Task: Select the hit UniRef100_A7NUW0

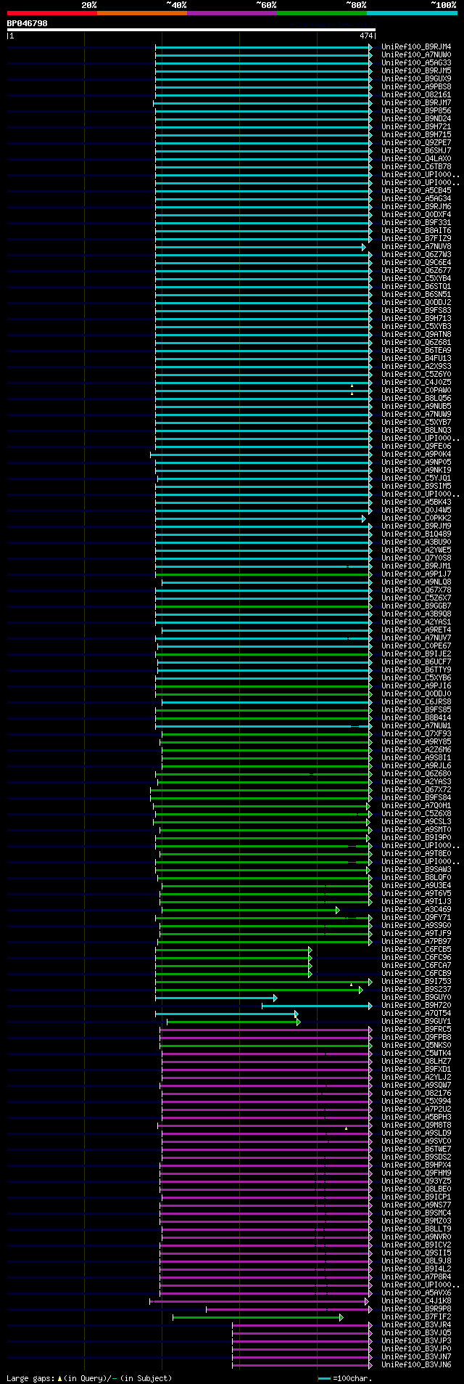Action: coord(416,55)
